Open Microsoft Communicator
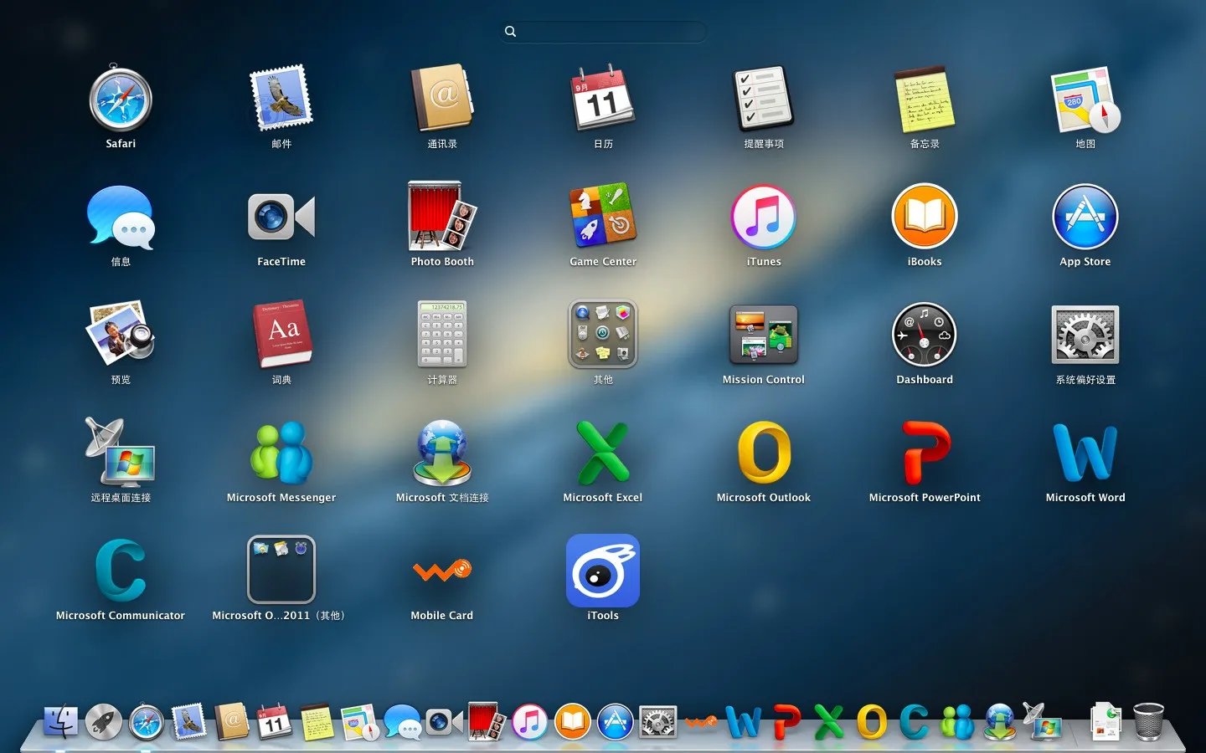 (x=121, y=572)
